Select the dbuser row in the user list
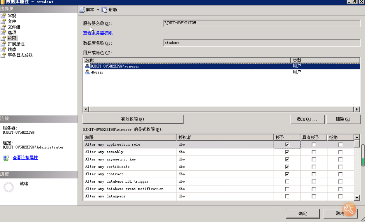The width and height of the screenshot is (365, 222). pos(222,72)
